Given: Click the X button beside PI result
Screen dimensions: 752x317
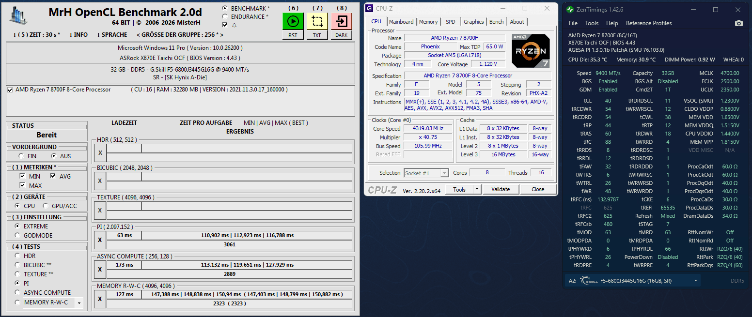Looking at the screenshot, I should [100, 240].
